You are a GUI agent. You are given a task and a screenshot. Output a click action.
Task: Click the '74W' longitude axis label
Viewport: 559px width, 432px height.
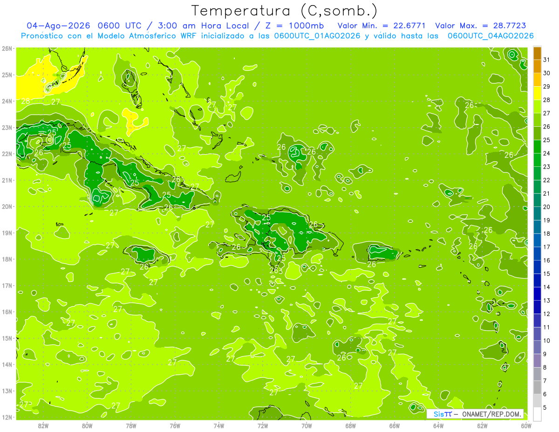click(x=219, y=425)
